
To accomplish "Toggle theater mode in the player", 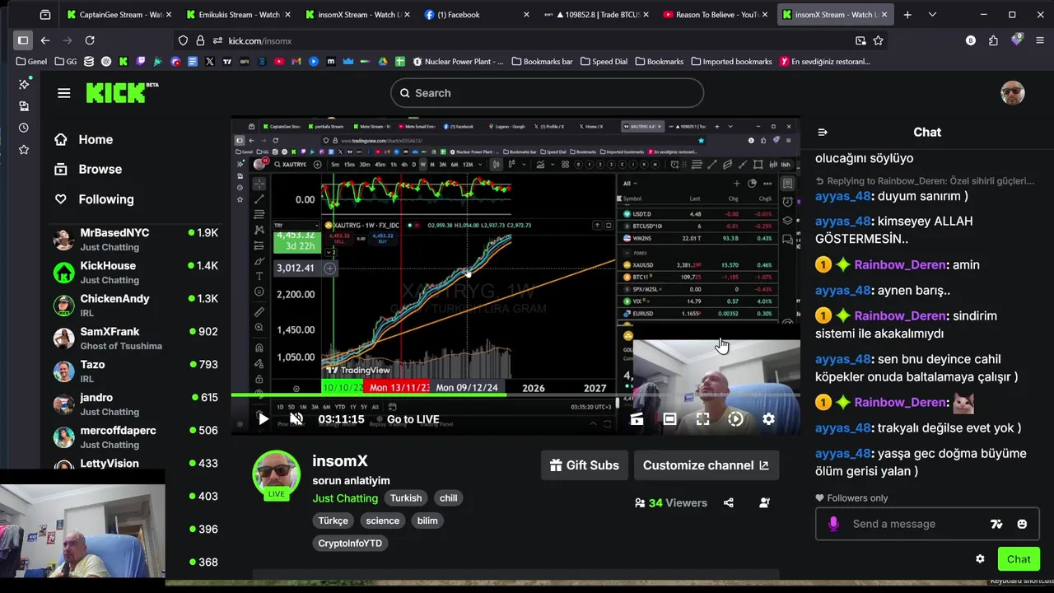I will [669, 419].
